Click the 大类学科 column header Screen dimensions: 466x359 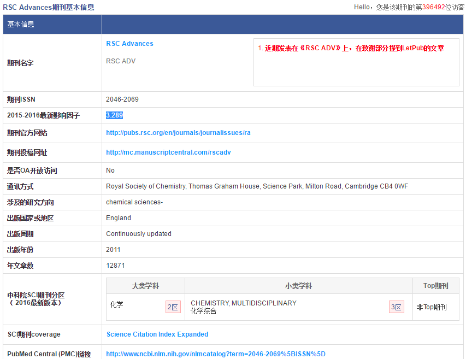point(146,286)
